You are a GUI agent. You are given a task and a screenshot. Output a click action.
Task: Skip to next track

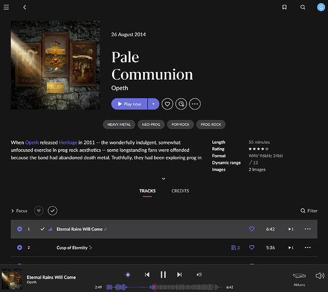coord(180,274)
